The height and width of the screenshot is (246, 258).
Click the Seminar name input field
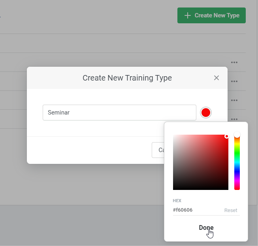(119, 113)
